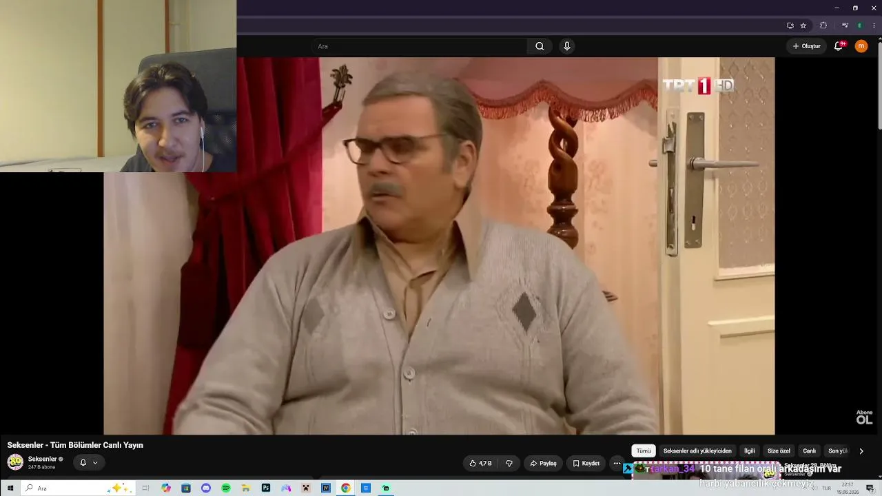The image size is (882, 496).
Task: Save the video with Kaydet
Action: pos(586,464)
